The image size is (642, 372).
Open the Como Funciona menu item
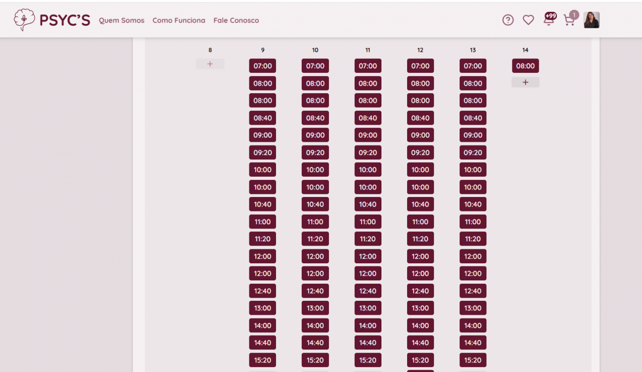(x=179, y=20)
